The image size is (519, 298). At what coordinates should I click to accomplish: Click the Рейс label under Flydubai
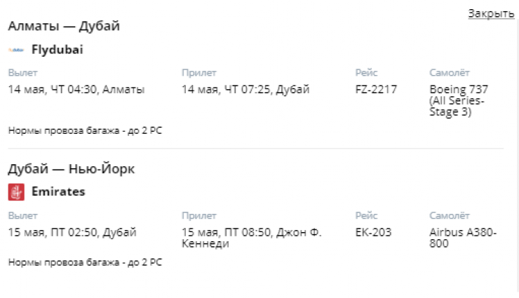366,73
